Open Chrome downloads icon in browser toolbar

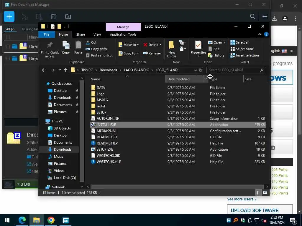(274, 19)
